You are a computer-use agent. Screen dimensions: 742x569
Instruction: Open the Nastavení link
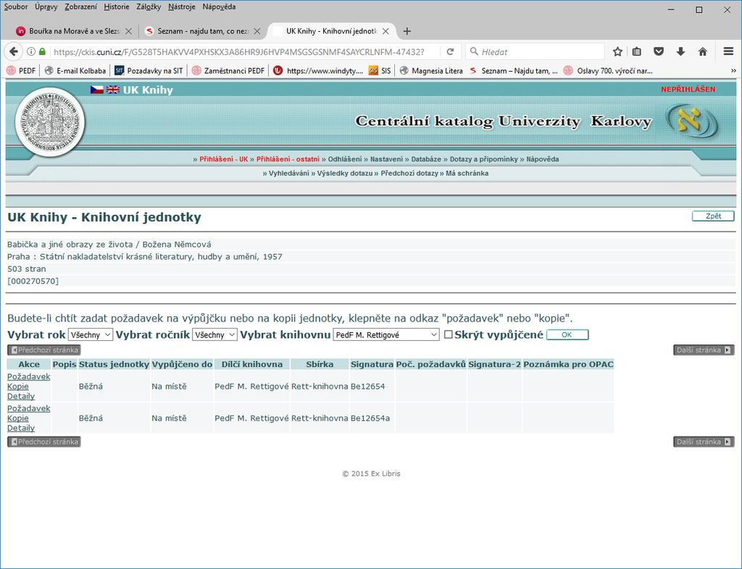click(386, 159)
